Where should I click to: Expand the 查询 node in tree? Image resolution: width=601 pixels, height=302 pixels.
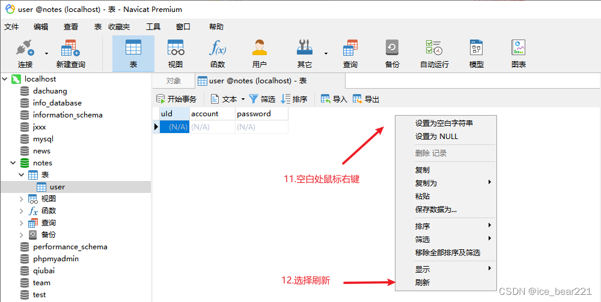22,222
